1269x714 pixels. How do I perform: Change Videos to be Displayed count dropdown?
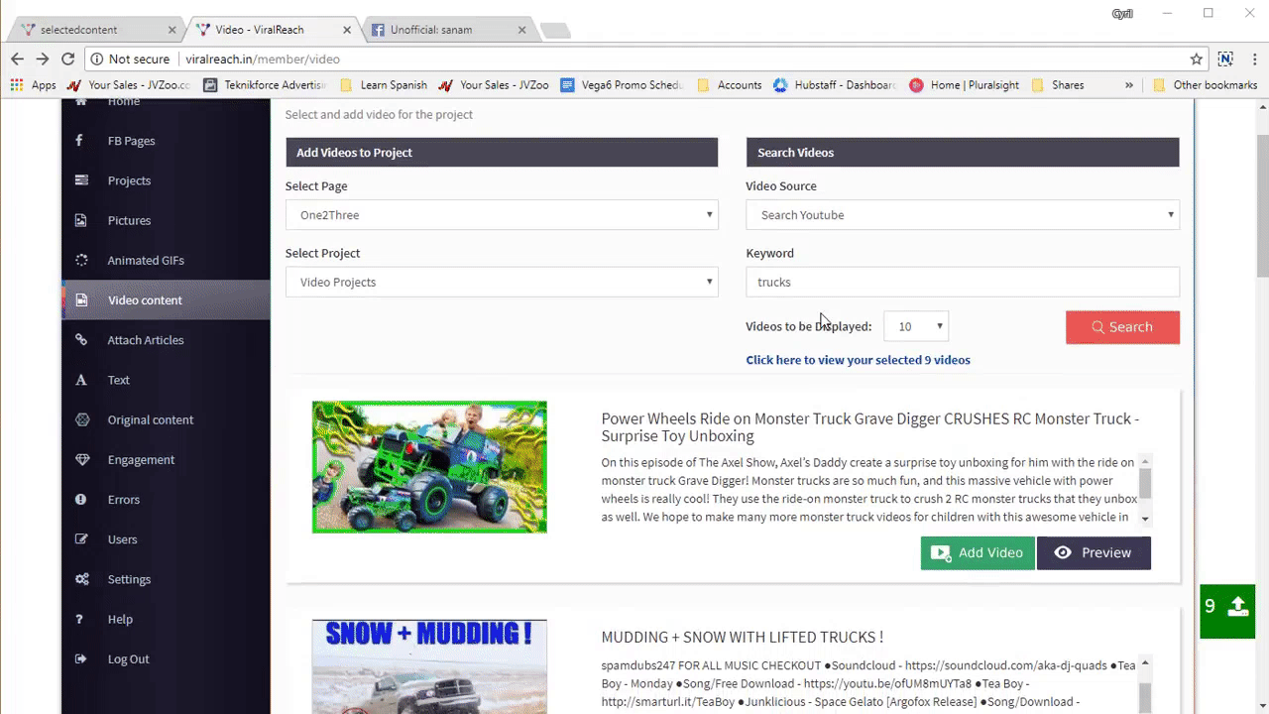(916, 326)
